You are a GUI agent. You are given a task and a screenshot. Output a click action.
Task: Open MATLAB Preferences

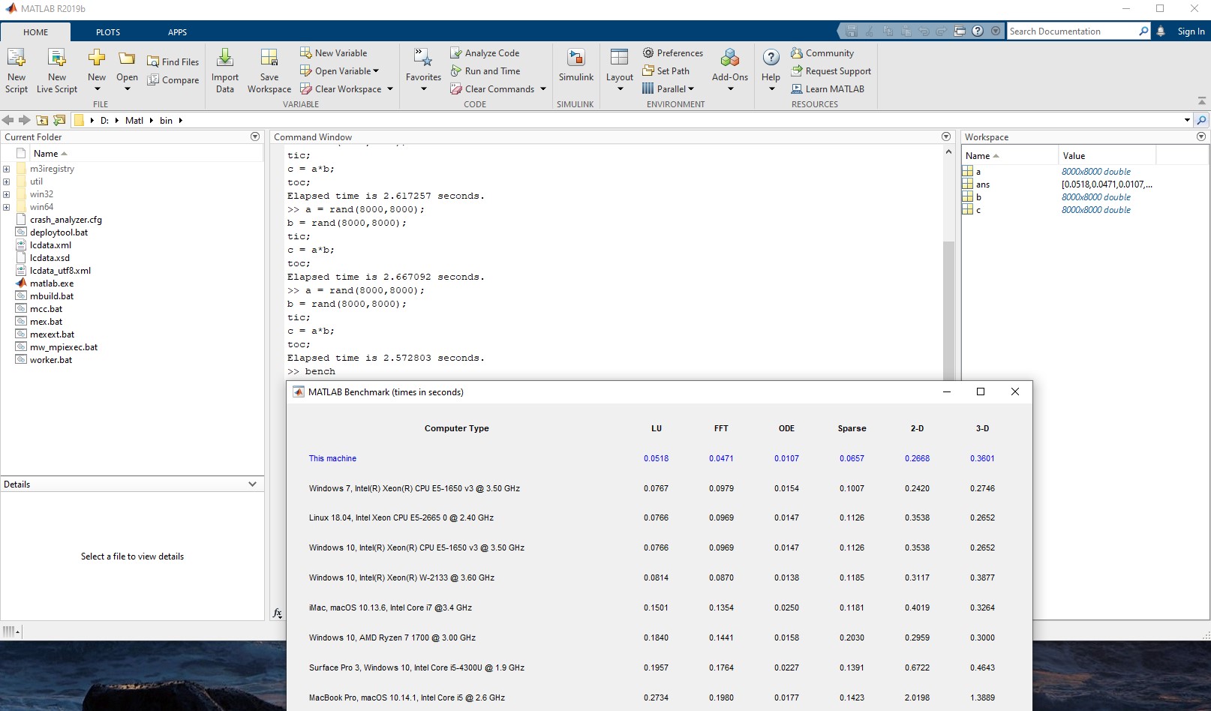(x=673, y=53)
